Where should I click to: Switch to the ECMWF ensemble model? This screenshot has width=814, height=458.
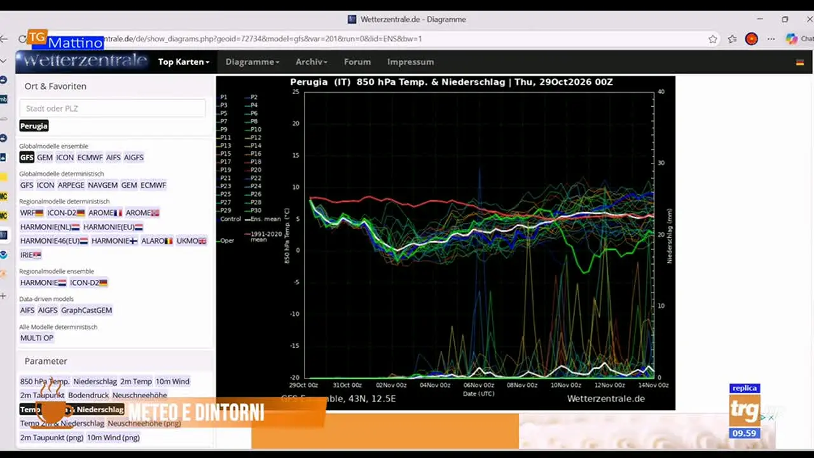[90, 157]
